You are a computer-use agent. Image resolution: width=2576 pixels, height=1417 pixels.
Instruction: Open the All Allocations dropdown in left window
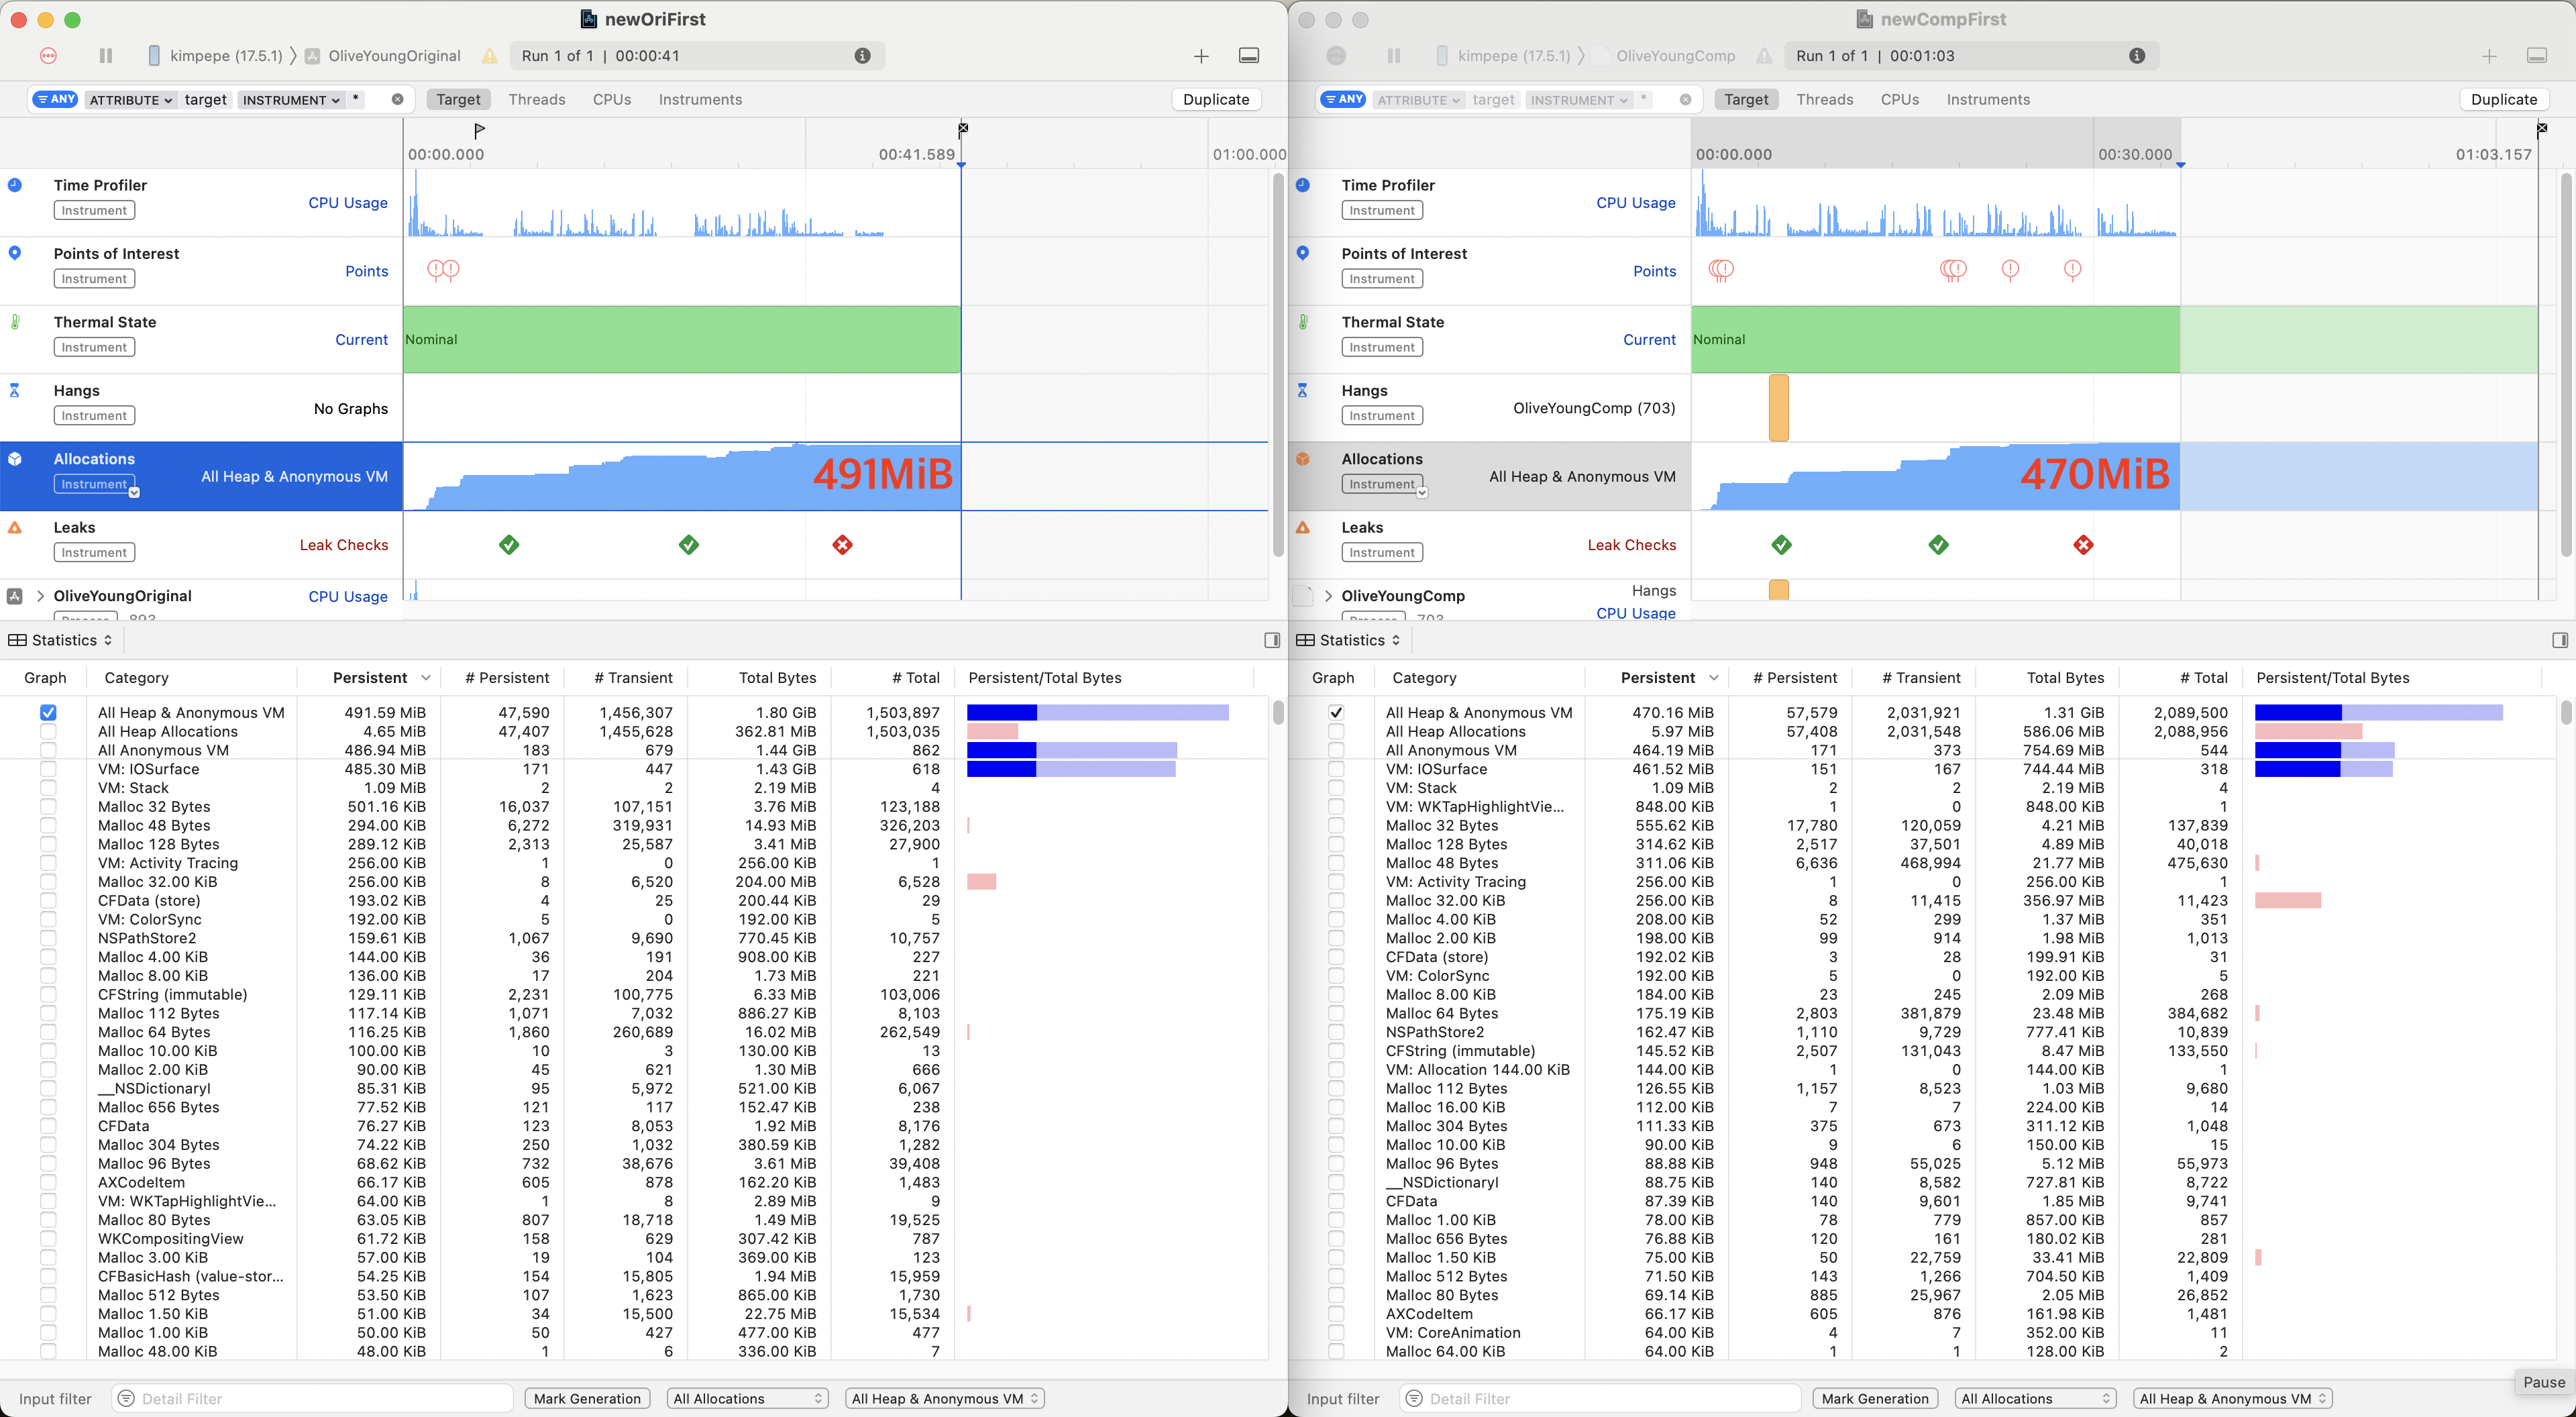click(747, 1398)
